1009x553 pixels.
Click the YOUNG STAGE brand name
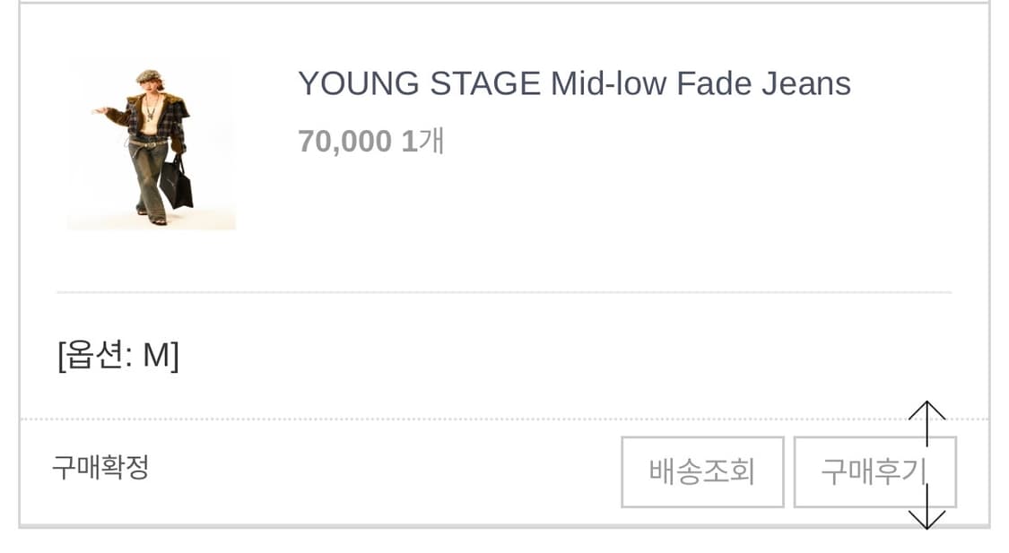click(419, 84)
